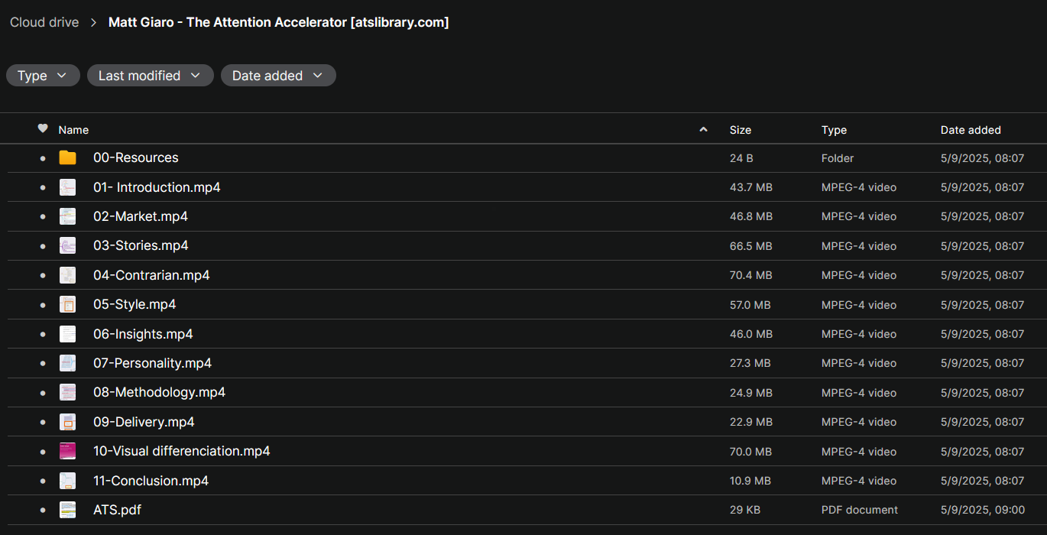Click the 10-Visual differenciation video thumbnail icon
1047x535 pixels.
point(68,451)
